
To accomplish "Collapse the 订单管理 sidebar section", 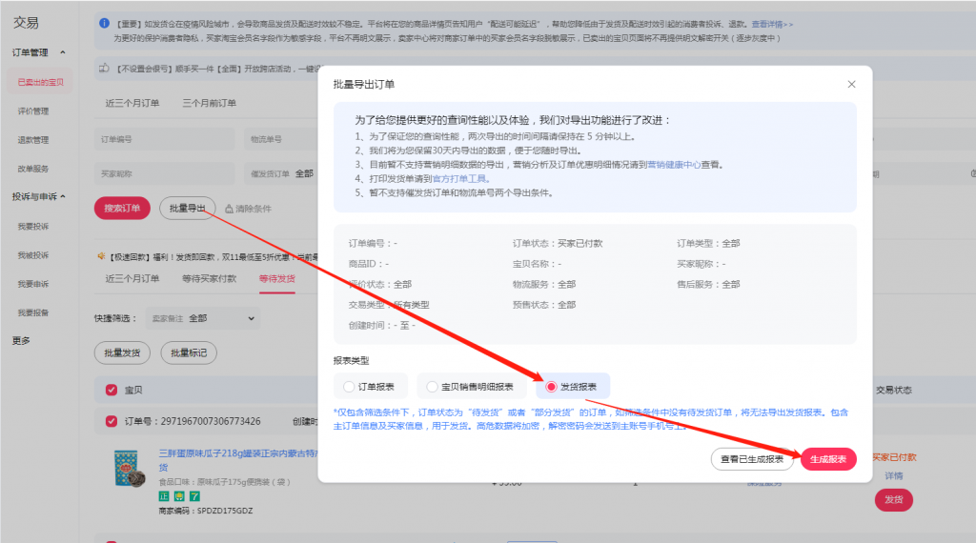I will (x=62, y=52).
